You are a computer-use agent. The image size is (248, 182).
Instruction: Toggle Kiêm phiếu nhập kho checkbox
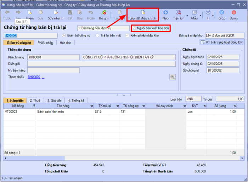[x=127, y=35]
